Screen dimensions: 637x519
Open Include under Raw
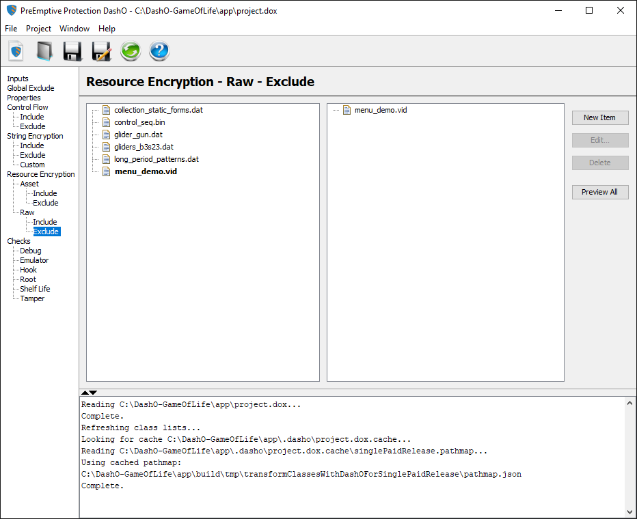(x=44, y=222)
